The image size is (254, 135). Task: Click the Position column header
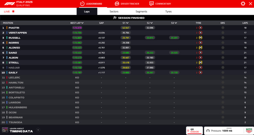click(8, 23)
